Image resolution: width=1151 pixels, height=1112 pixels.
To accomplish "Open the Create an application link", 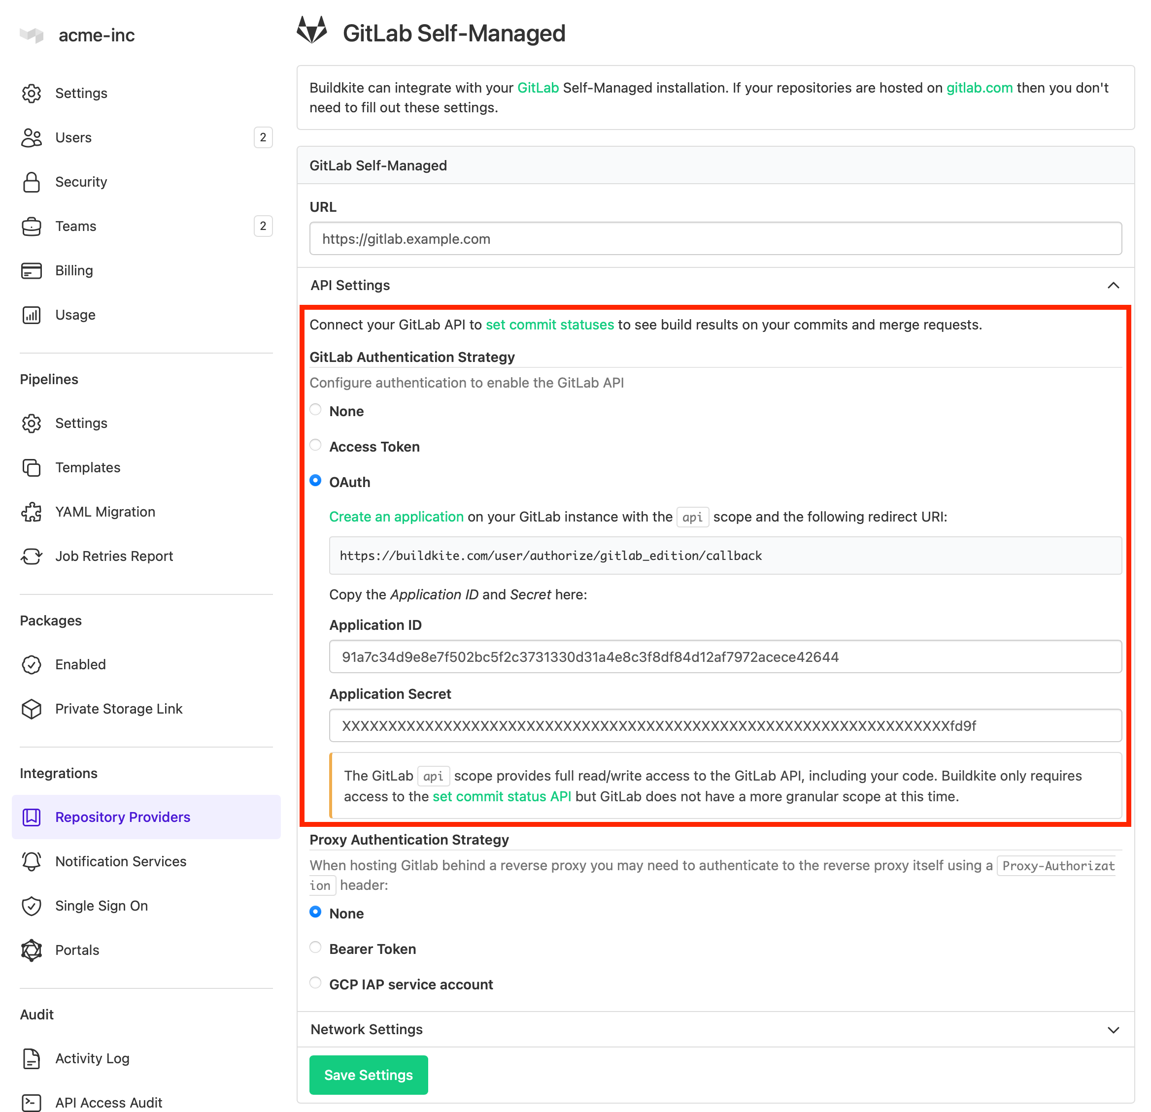I will [396, 517].
